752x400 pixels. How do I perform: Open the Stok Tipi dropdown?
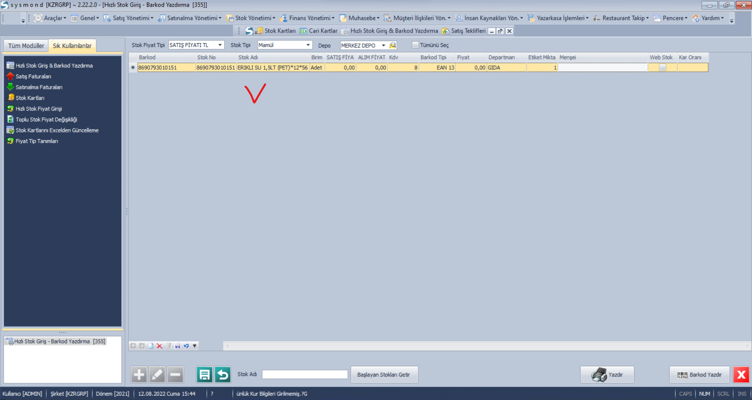coord(308,45)
